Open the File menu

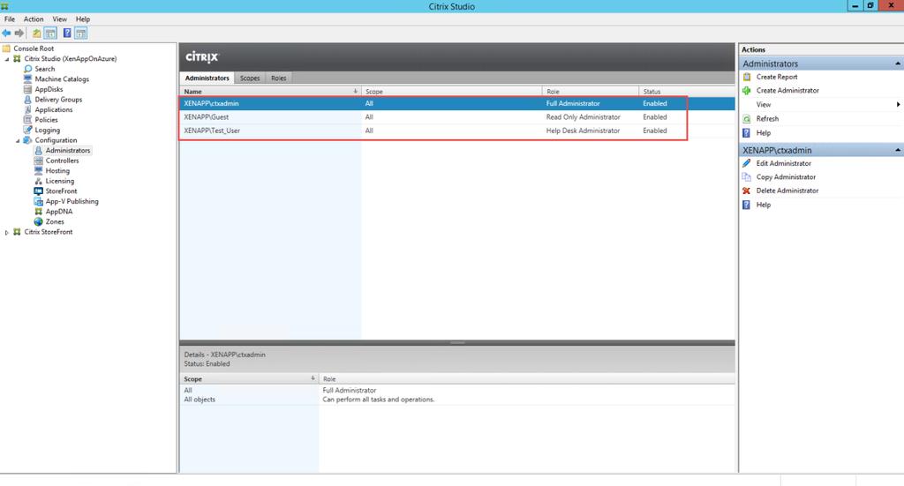pyautogui.click(x=10, y=19)
